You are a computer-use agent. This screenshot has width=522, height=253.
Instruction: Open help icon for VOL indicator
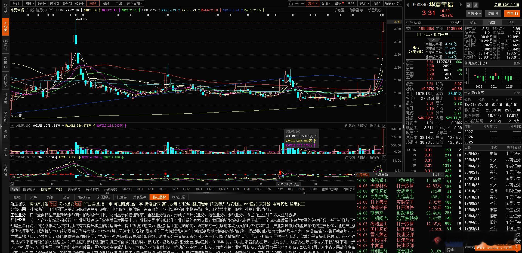click(12, 126)
